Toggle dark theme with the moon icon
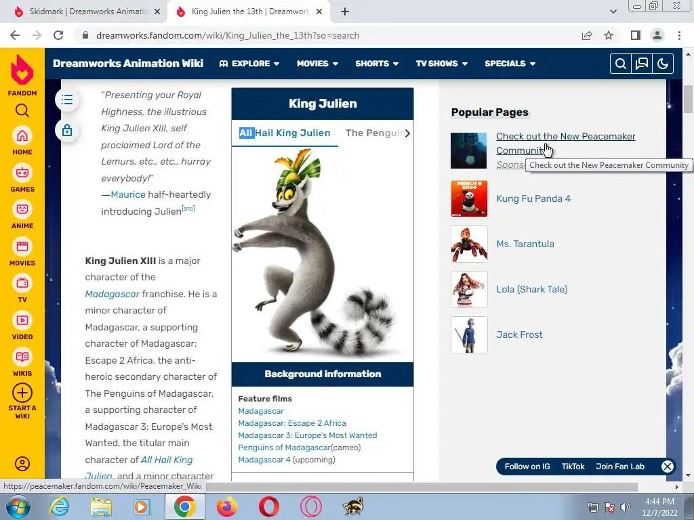This screenshot has width=694, height=520. click(663, 64)
